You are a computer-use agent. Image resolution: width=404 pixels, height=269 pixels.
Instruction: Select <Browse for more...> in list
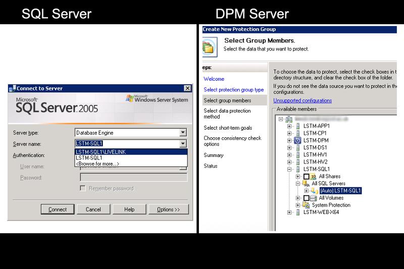click(131, 164)
